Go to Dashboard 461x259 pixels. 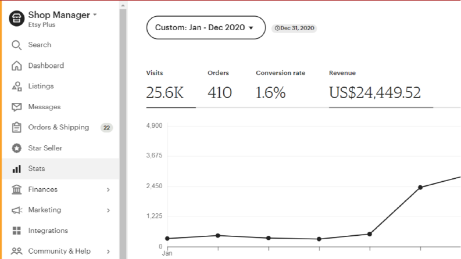pos(46,65)
